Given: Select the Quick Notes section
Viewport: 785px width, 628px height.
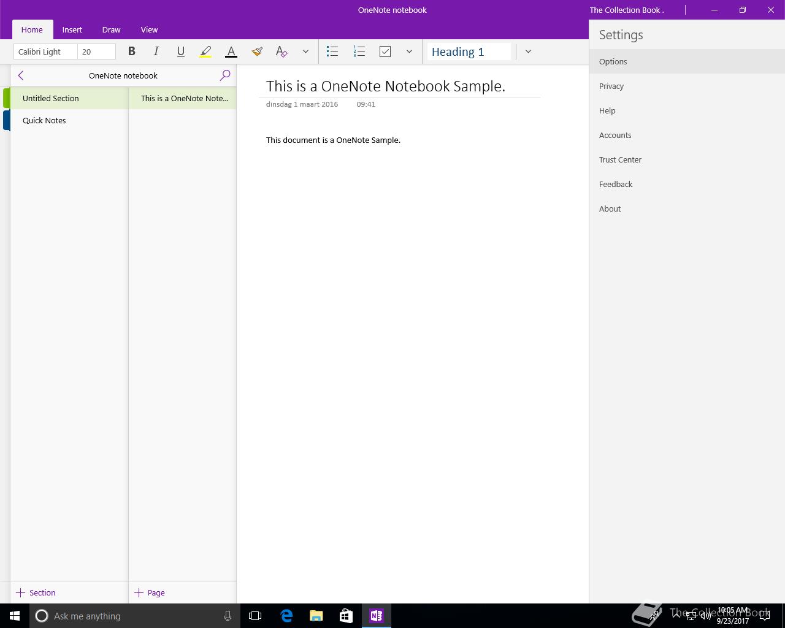Looking at the screenshot, I should [x=69, y=120].
